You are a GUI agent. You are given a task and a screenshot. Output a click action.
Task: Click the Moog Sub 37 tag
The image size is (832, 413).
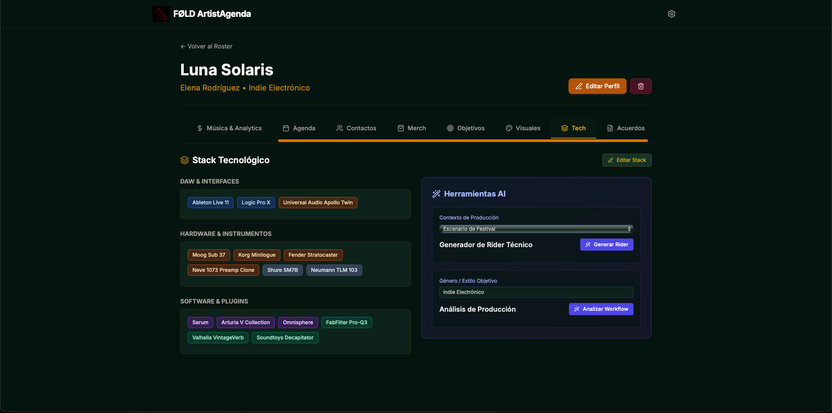209,255
